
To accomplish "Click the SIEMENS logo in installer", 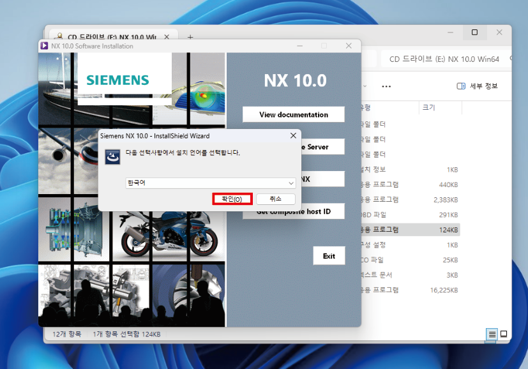I will pos(117,80).
